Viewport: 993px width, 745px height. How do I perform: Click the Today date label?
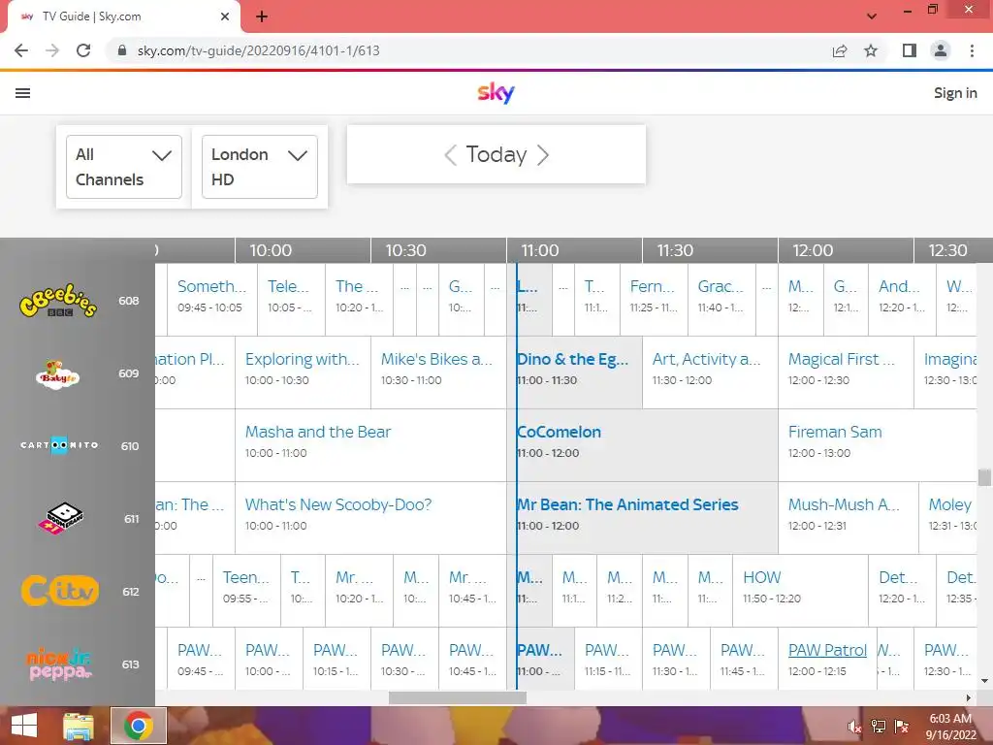pyautogui.click(x=496, y=154)
